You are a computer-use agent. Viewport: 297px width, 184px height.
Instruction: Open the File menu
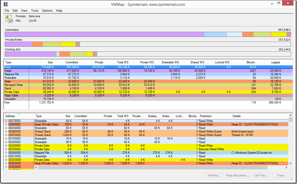[7, 11]
